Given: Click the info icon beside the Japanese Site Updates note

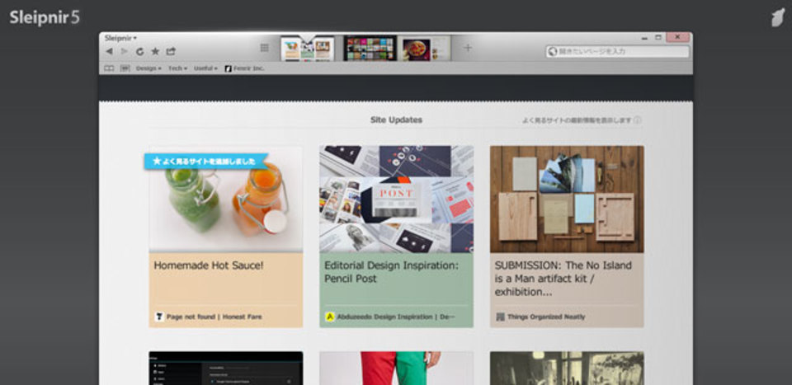Looking at the screenshot, I should pyautogui.click(x=638, y=120).
